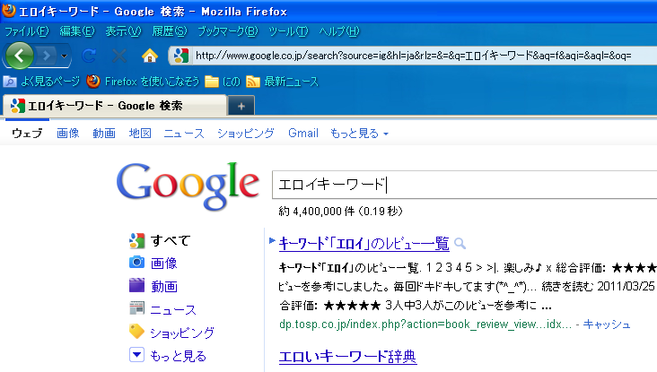Open result エロいキーワード辞典

(x=347, y=357)
